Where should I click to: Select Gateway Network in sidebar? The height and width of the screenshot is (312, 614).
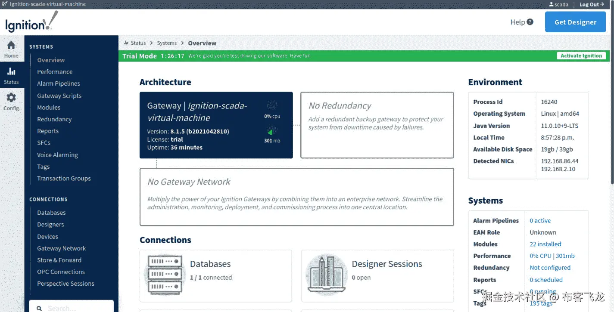point(61,248)
